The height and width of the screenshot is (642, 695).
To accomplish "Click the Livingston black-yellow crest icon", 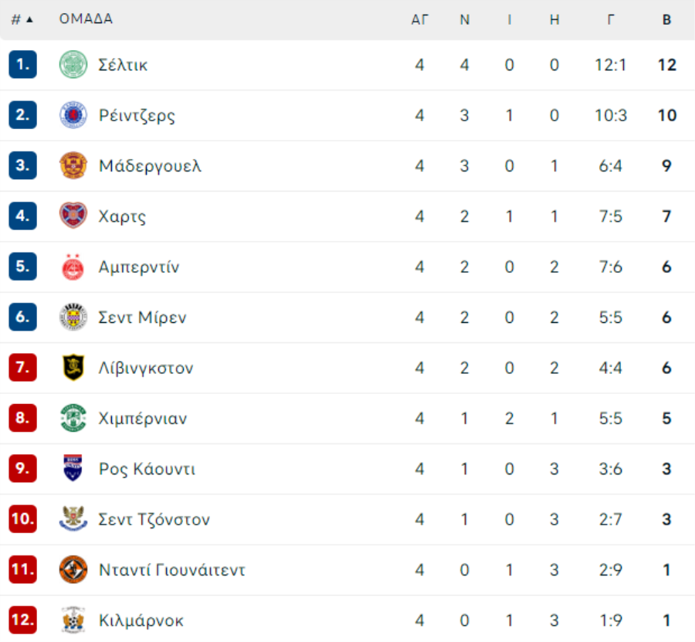I will [73, 368].
